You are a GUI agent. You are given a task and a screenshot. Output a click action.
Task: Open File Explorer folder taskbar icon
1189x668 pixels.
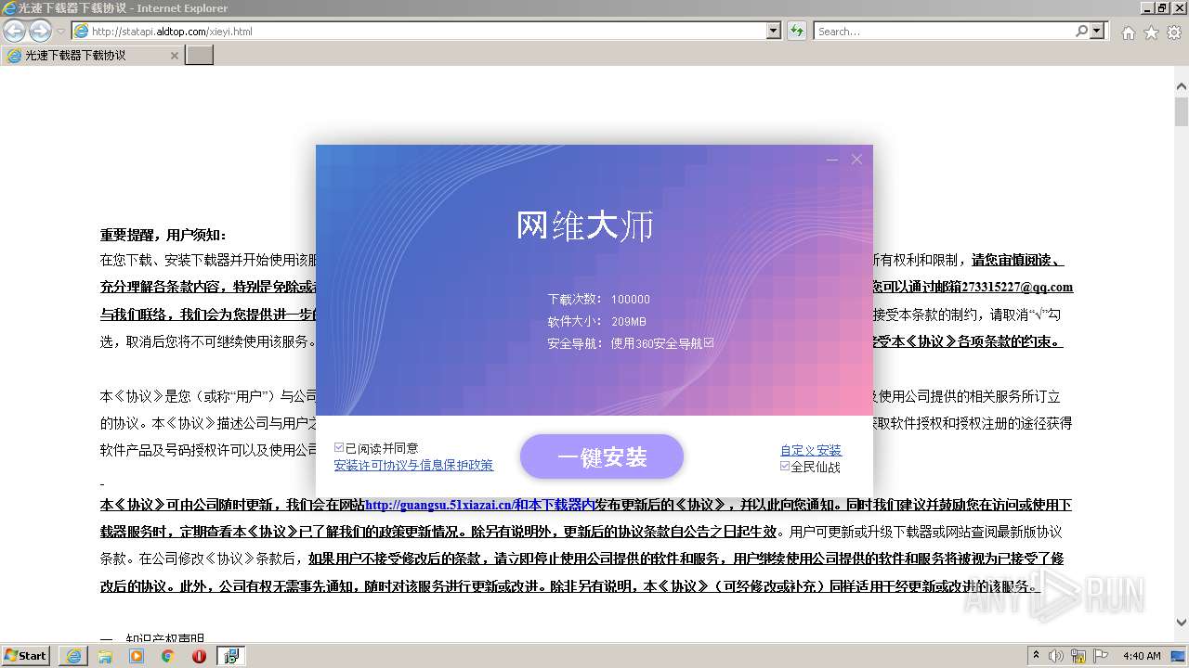point(105,656)
